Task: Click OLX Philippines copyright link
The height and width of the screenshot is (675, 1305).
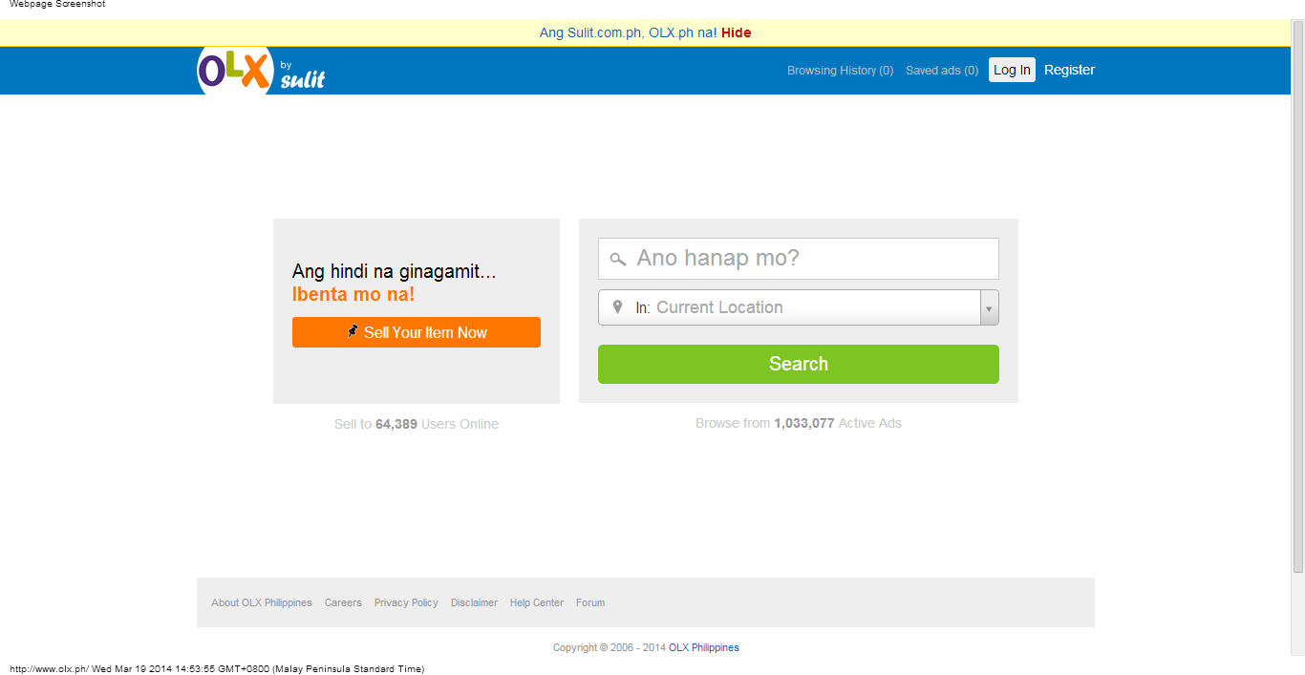Action: click(x=704, y=647)
